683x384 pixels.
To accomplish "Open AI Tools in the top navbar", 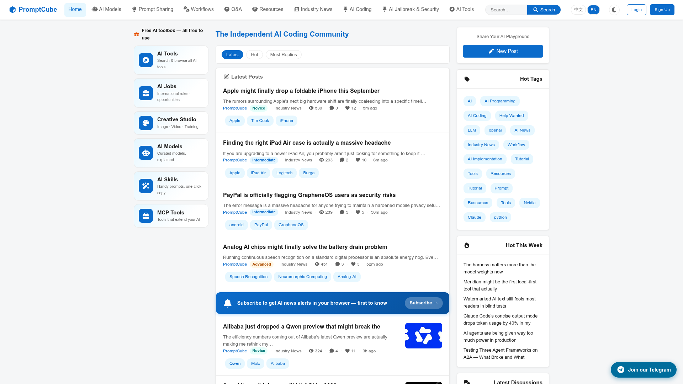I will pyautogui.click(x=462, y=10).
